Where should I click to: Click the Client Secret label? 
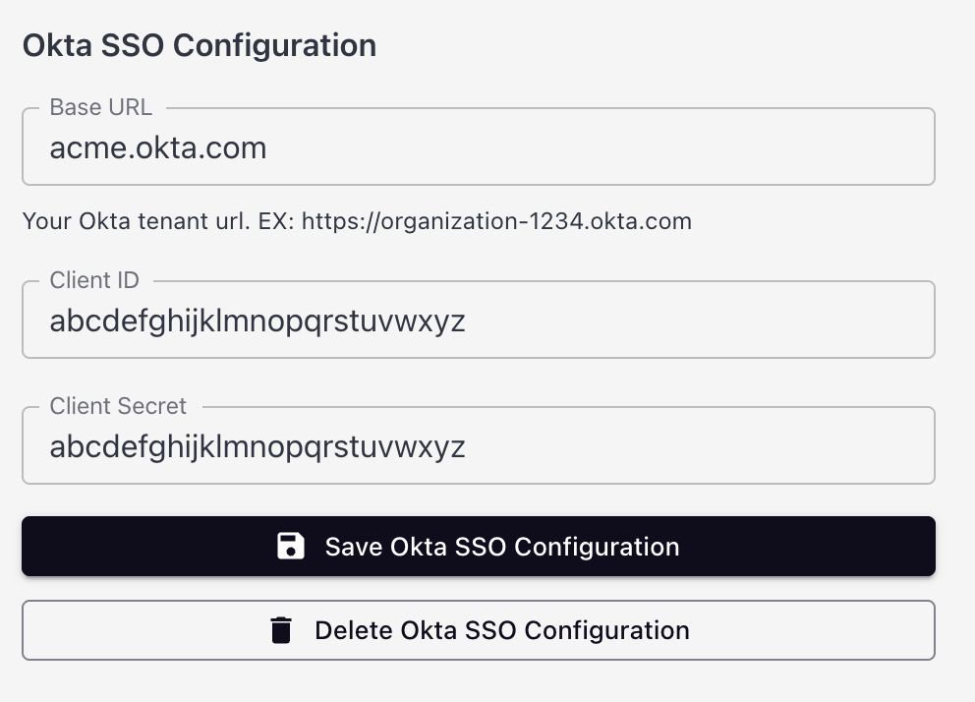(117, 405)
